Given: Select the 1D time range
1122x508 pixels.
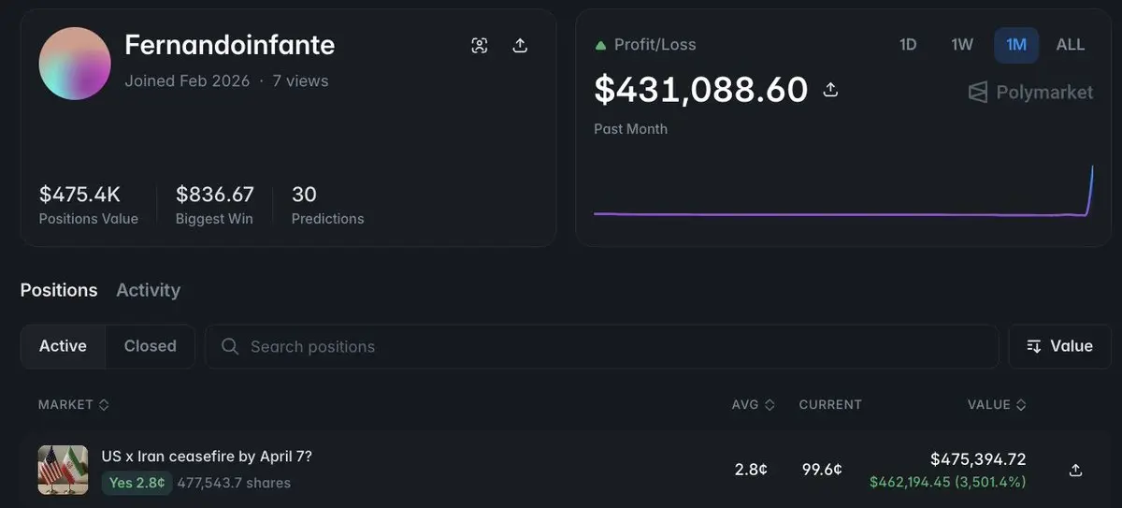Looking at the screenshot, I should coord(908,45).
